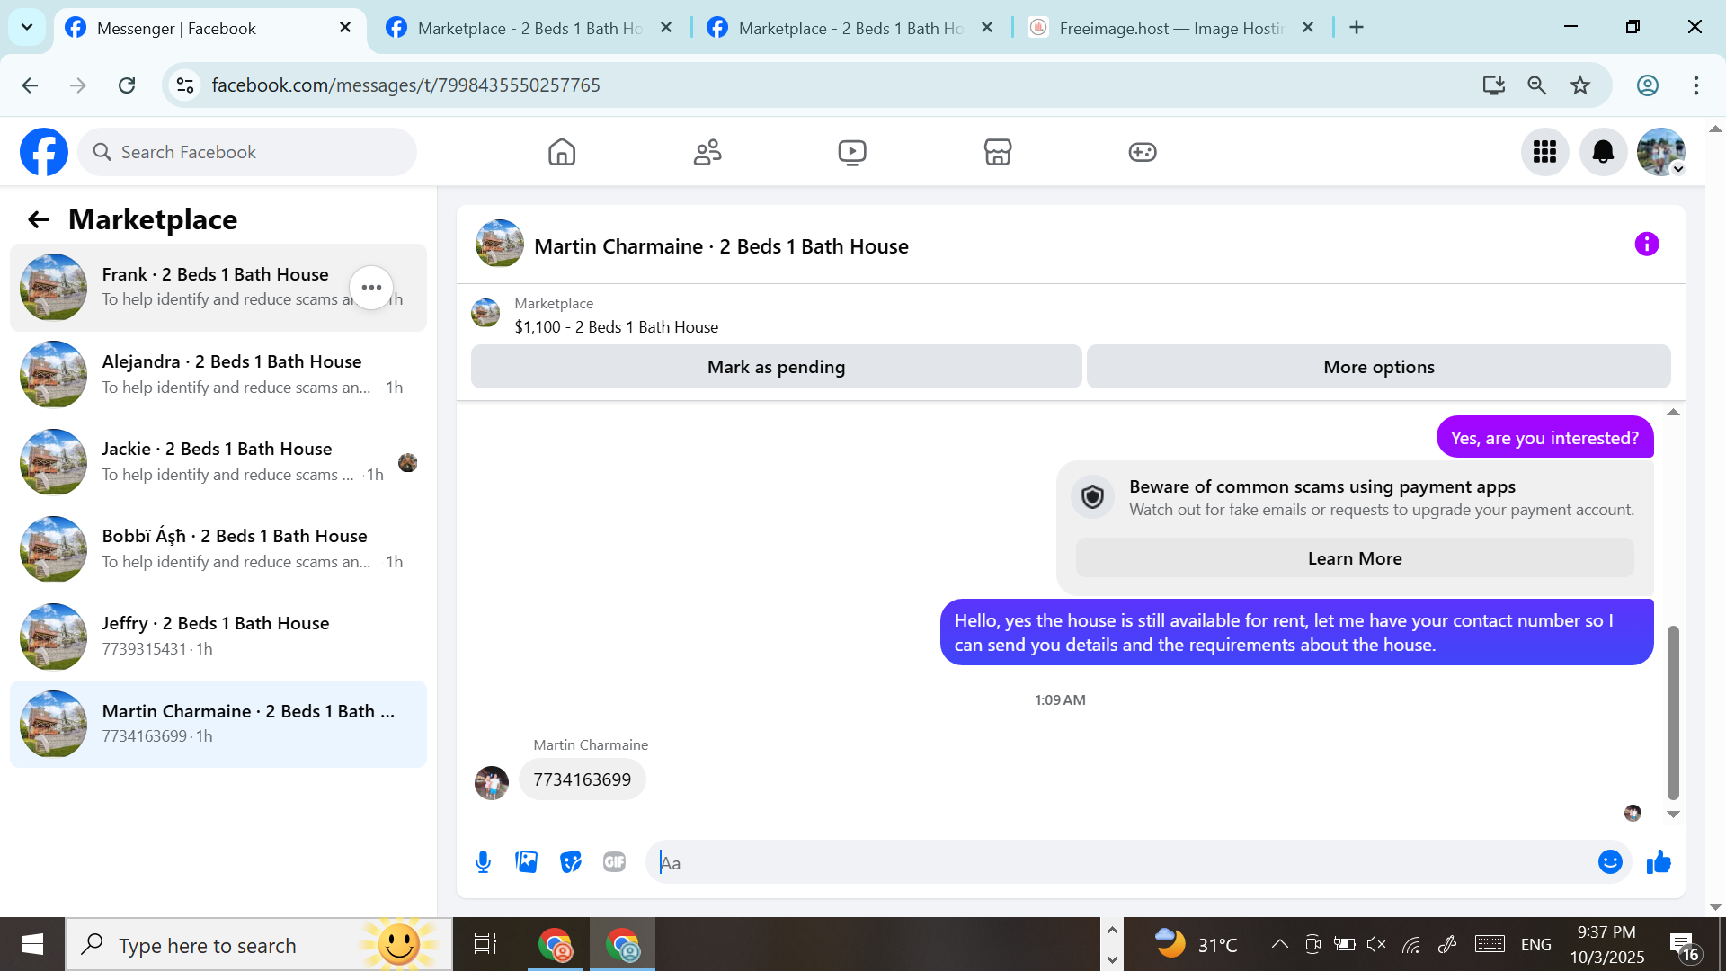This screenshot has height=971, width=1726.
Task: Expand the tab search dropdown arrow
Action: [x=27, y=27]
